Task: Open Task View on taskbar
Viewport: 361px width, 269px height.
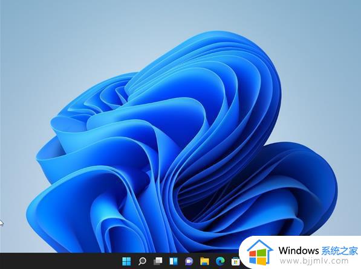Action: coord(158,261)
